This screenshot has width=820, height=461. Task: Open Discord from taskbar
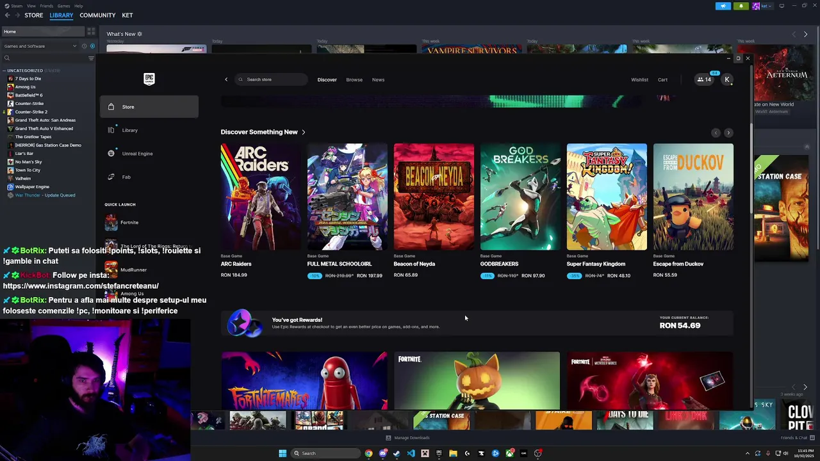tap(382, 453)
